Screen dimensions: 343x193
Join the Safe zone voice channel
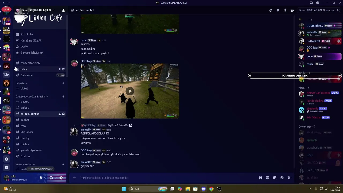[40, 75]
